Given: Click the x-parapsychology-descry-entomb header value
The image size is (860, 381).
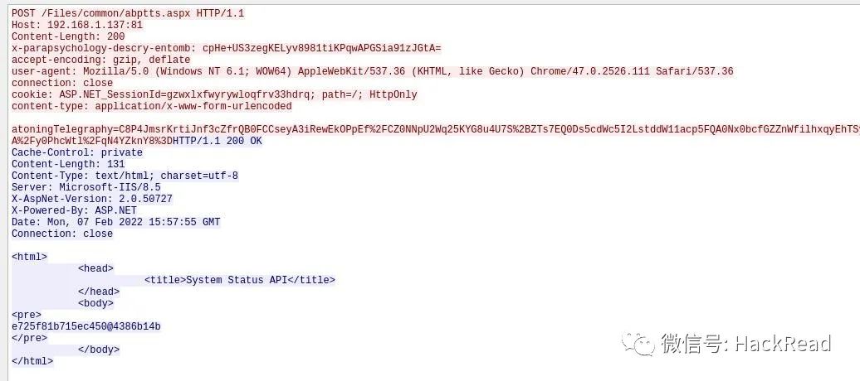Looking at the screenshot, I should pyautogui.click(x=322, y=48).
